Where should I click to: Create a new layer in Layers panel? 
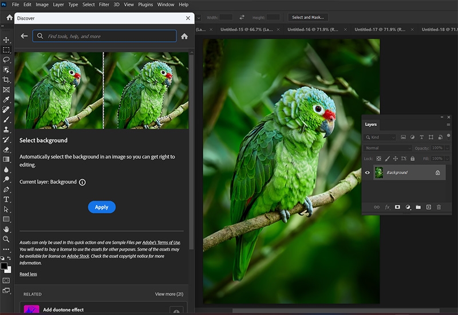click(428, 207)
